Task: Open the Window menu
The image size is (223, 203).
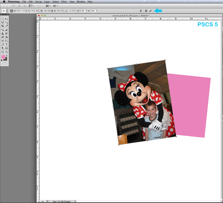Action: [81, 2]
